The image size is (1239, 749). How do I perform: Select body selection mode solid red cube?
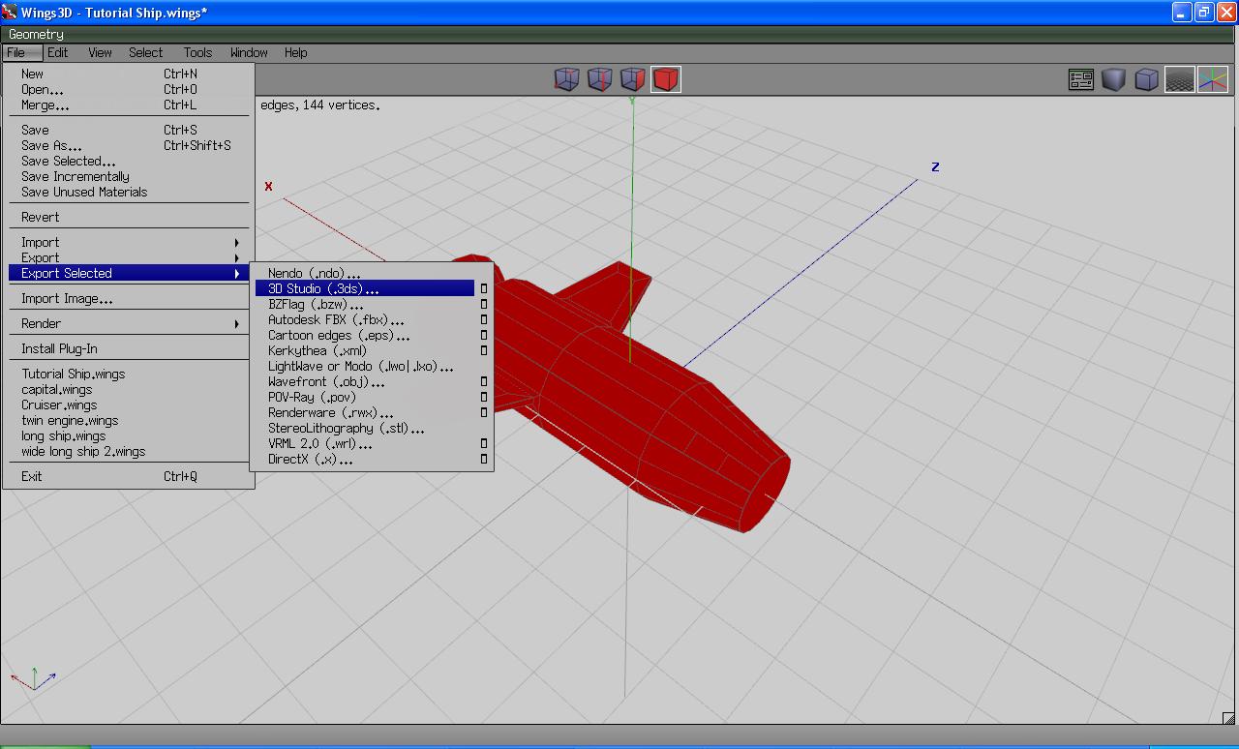coord(666,79)
